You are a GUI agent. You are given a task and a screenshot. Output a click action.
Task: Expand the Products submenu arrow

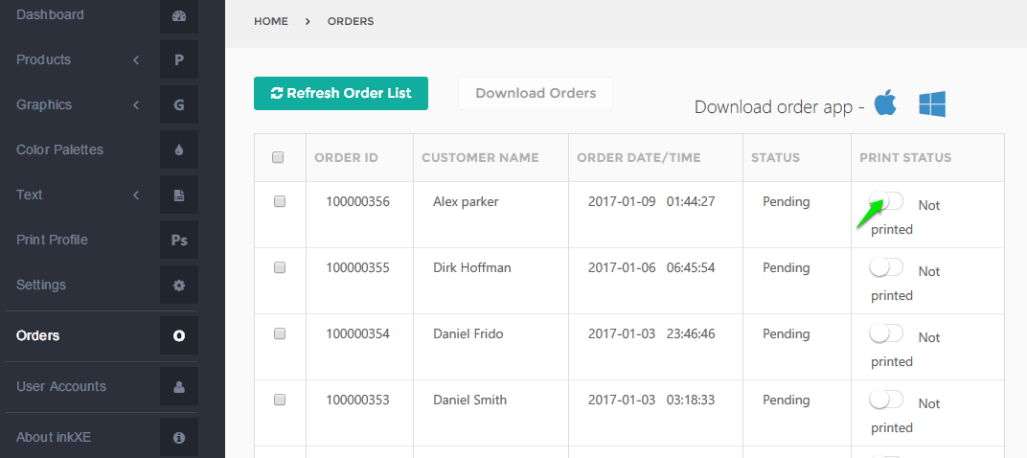(136, 59)
